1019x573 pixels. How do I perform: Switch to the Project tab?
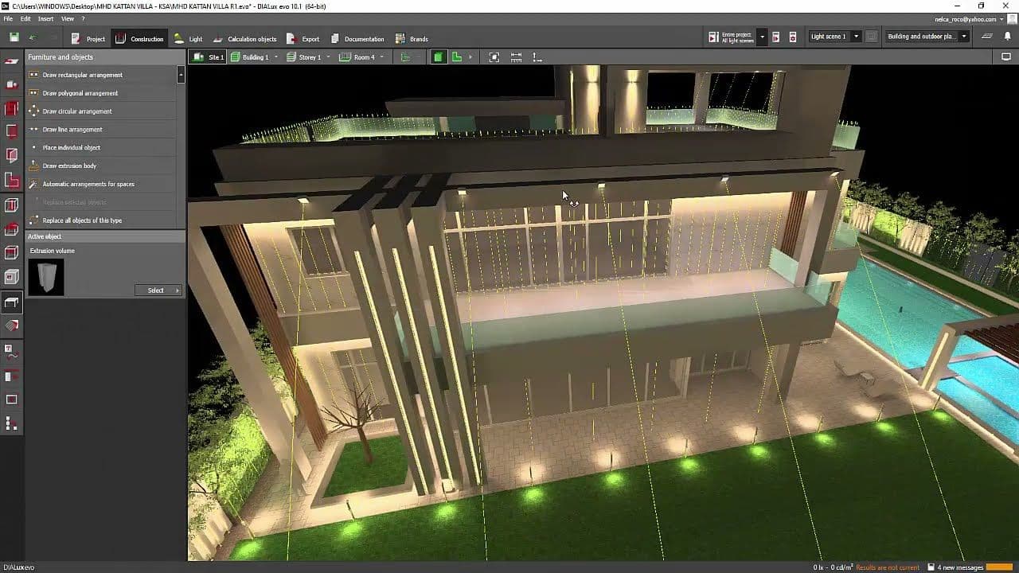coord(89,37)
